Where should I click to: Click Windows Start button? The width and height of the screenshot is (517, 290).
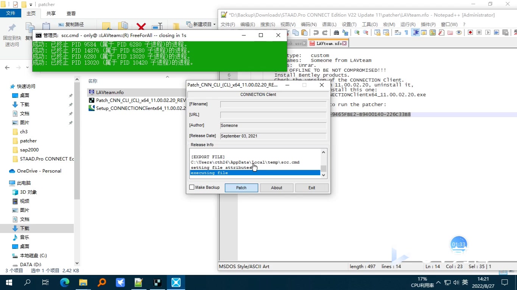tap(9, 282)
